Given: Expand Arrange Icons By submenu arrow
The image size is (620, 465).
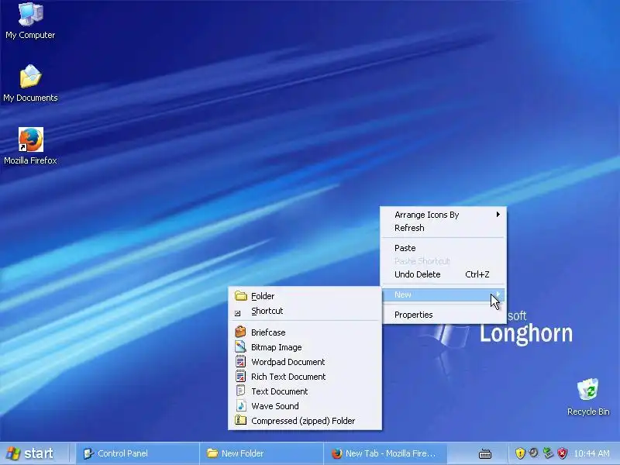Looking at the screenshot, I should point(498,215).
